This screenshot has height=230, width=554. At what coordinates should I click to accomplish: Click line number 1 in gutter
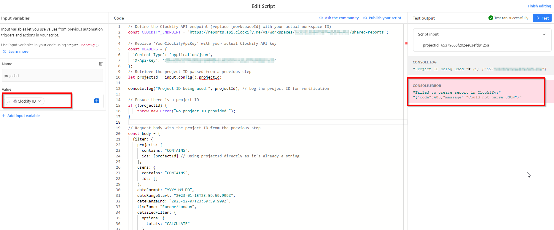[119, 27]
